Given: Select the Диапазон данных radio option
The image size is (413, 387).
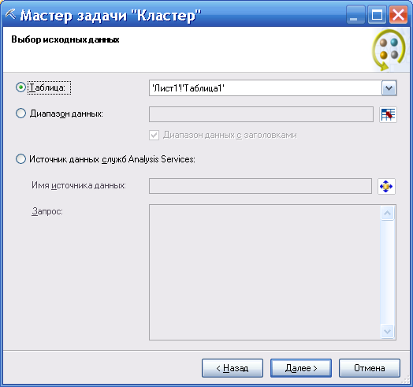Looking at the screenshot, I should coord(20,113).
